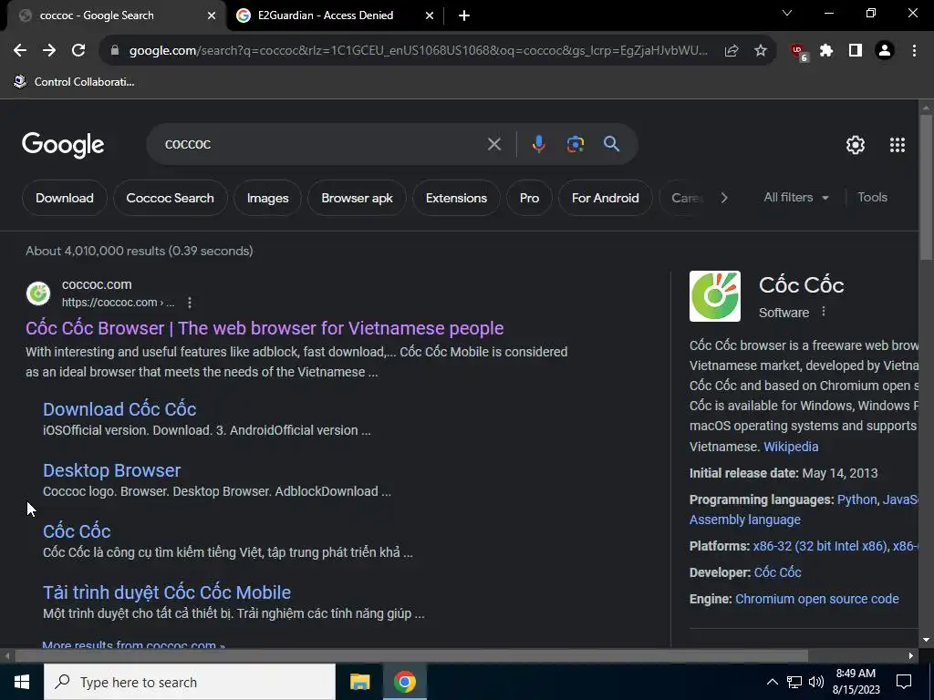Screen dimensions: 934x700
Task: Reload the current page
Action: 78,51
